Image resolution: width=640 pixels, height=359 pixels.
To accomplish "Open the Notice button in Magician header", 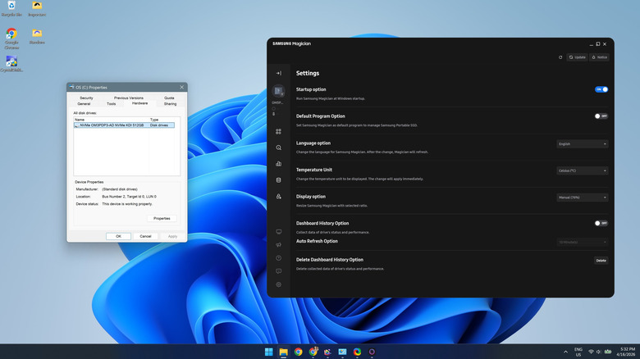I will pyautogui.click(x=599, y=57).
